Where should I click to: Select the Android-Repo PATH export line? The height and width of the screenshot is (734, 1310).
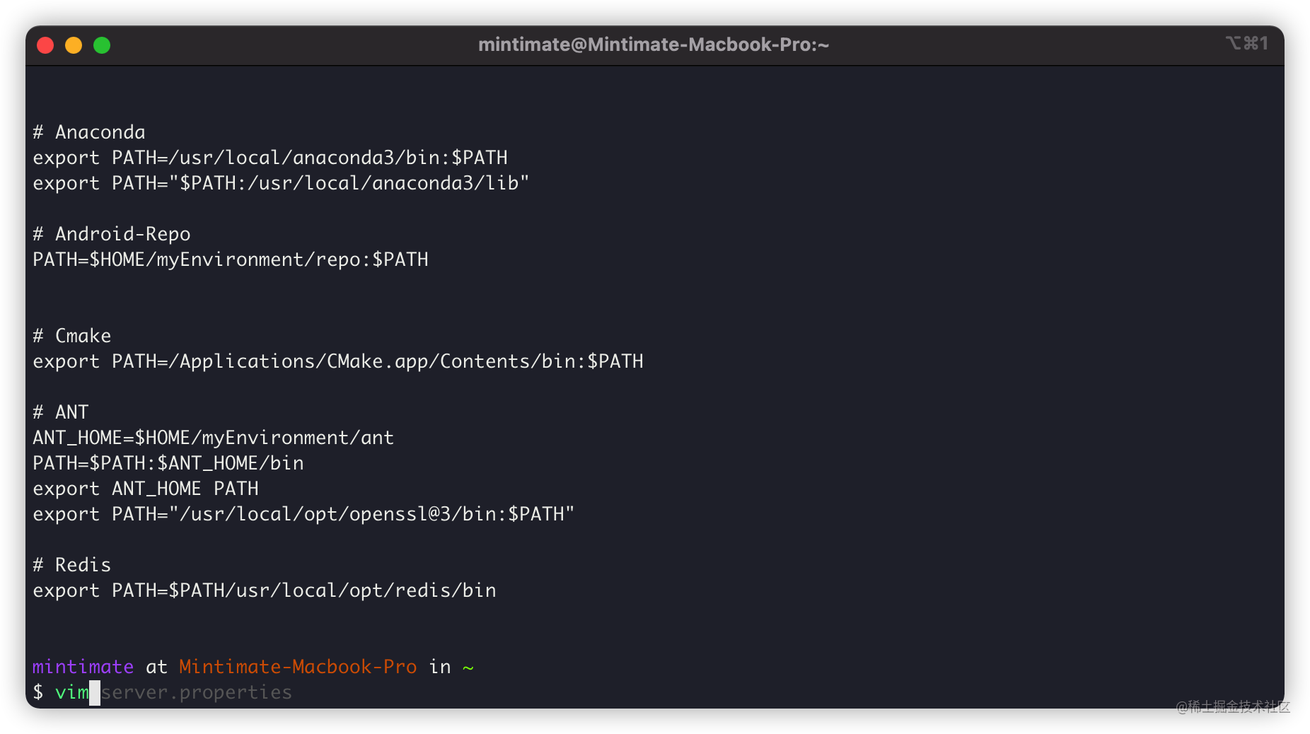point(230,259)
